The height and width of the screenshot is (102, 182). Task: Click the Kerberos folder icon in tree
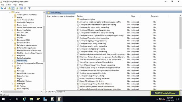click(x=15, y=71)
